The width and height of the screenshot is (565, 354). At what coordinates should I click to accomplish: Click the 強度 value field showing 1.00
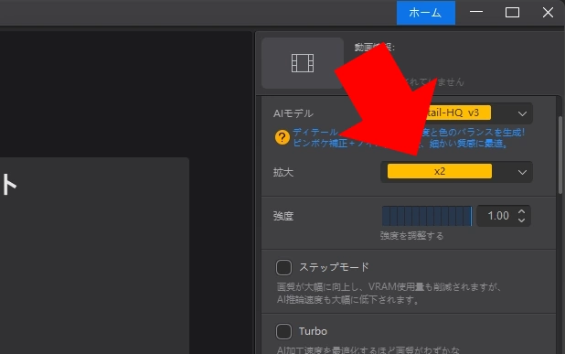coord(498,216)
